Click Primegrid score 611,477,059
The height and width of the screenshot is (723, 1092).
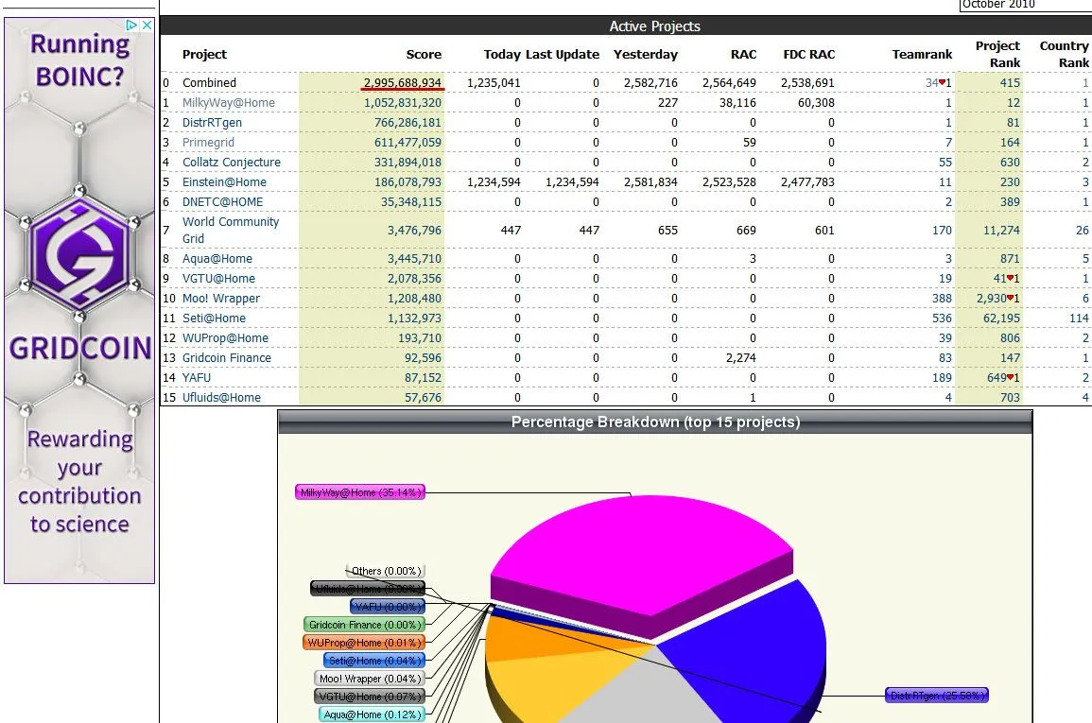pyautogui.click(x=407, y=142)
